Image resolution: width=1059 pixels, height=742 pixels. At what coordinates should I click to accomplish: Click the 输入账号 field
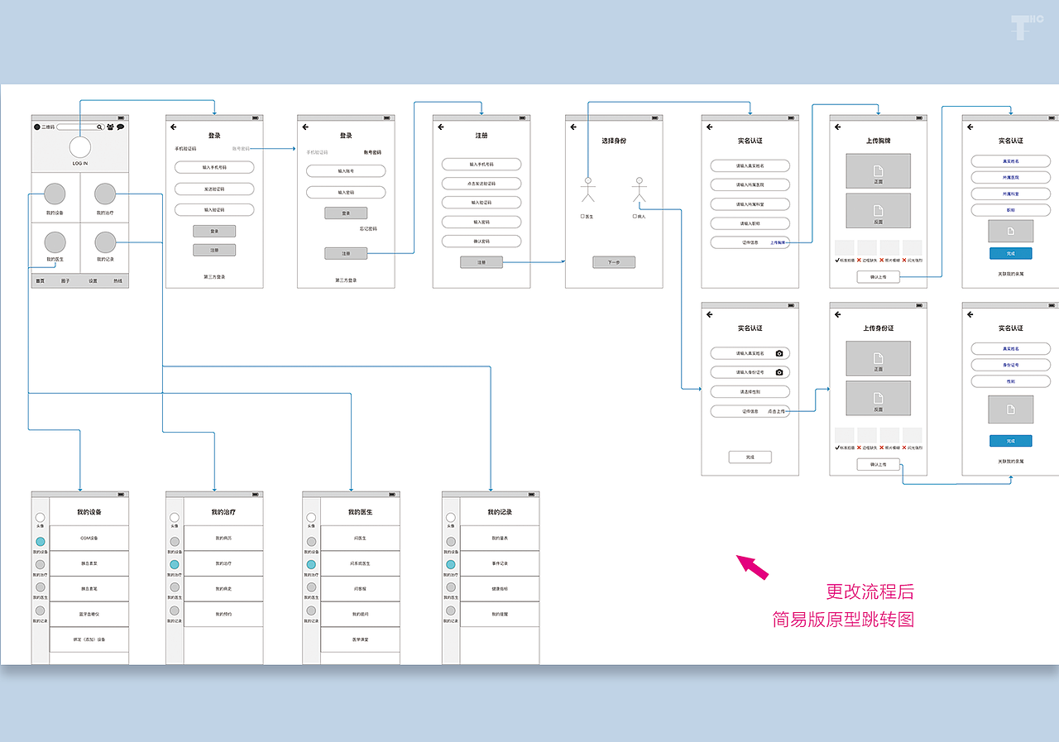point(346,170)
